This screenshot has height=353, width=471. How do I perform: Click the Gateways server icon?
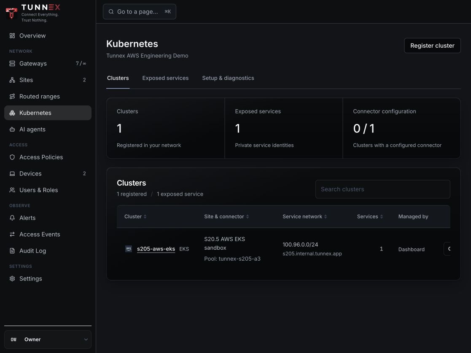click(x=12, y=63)
